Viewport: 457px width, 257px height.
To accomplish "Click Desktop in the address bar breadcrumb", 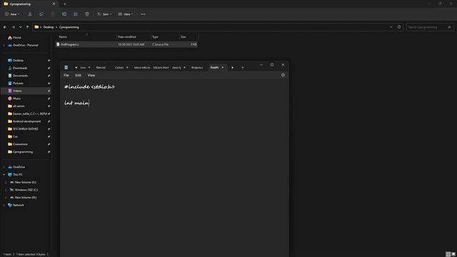I will coord(49,27).
